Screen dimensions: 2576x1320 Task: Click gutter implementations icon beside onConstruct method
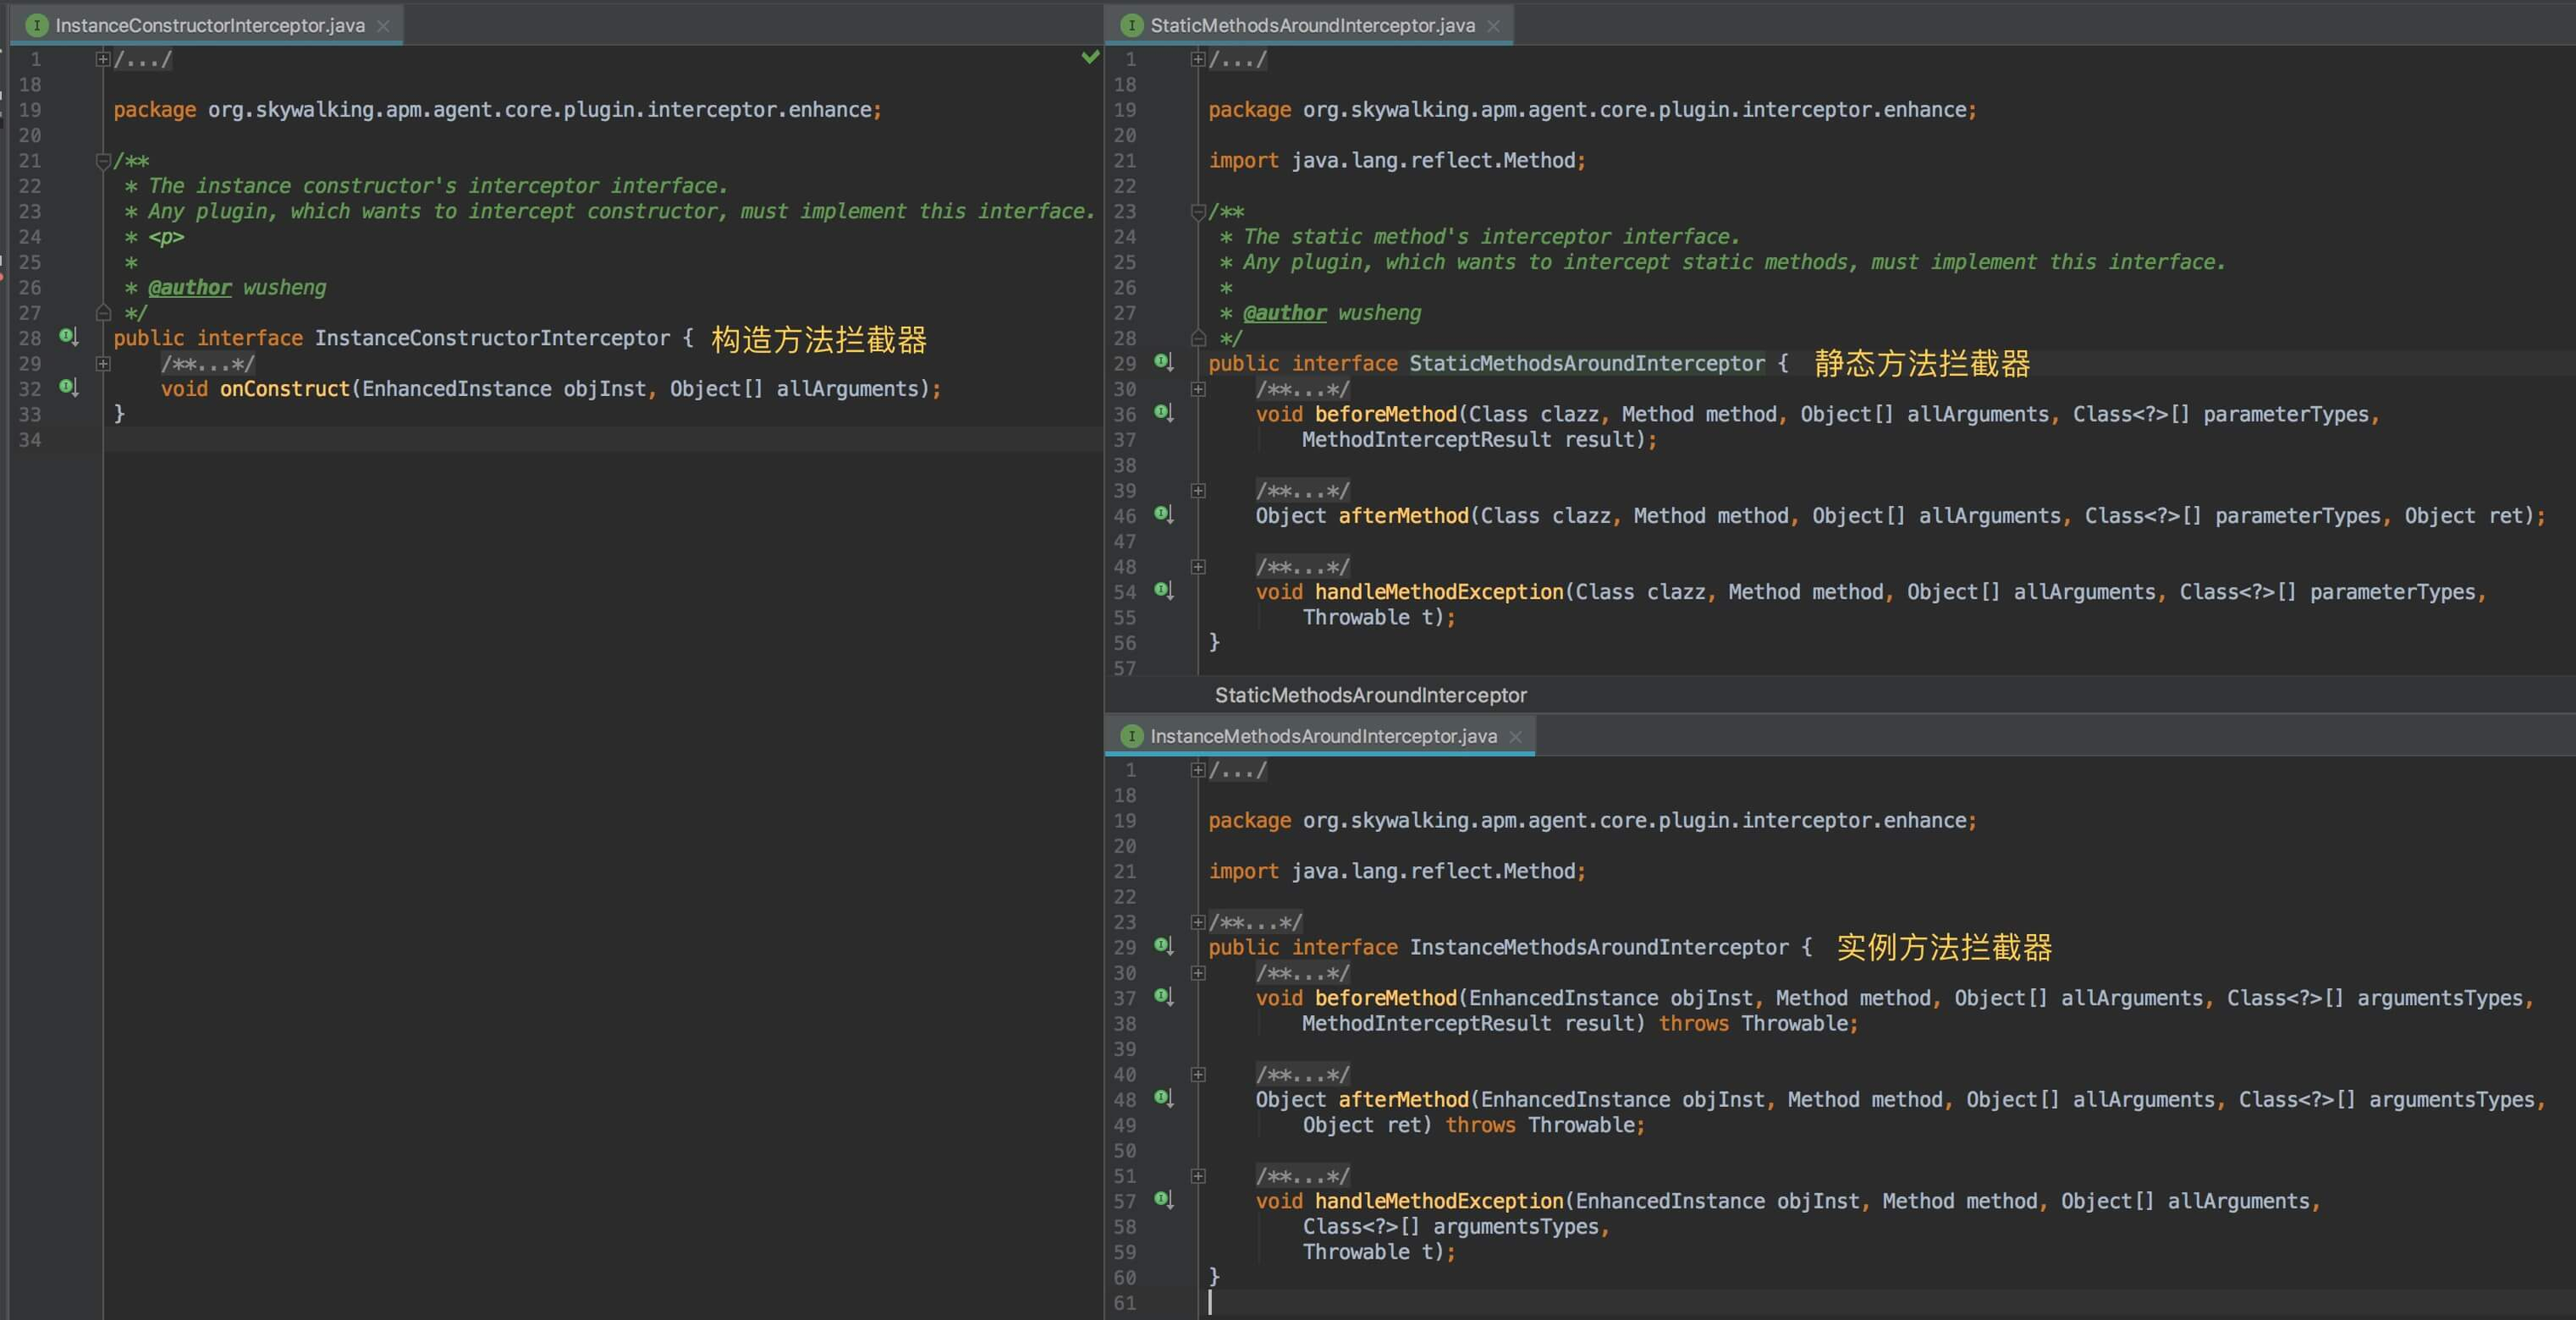click(67, 387)
